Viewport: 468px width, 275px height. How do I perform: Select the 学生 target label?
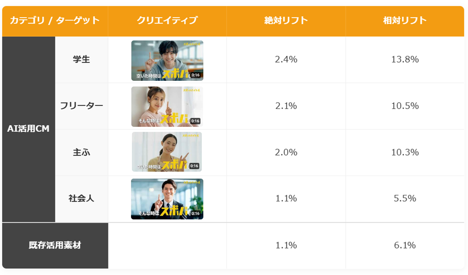(81, 59)
